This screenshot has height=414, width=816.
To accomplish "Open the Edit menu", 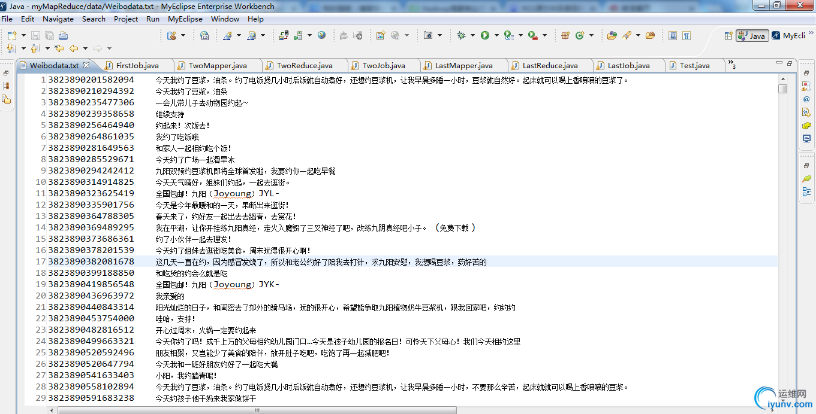I will coord(28,19).
